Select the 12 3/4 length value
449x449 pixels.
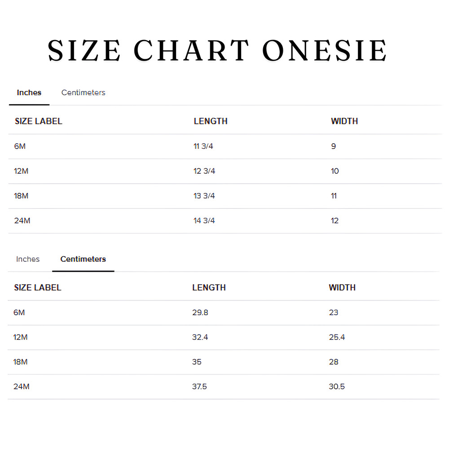(204, 171)
